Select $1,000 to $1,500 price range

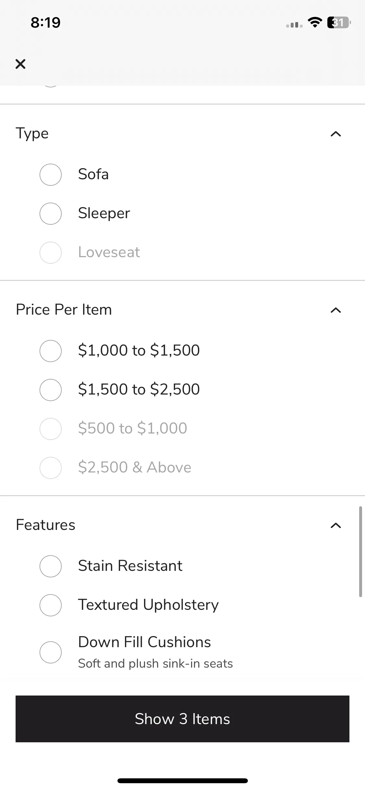coord(51,351)
